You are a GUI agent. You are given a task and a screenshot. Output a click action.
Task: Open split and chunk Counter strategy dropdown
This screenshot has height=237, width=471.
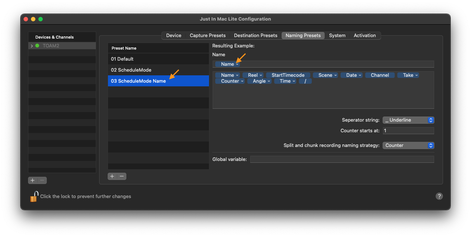(x=408, y=146)
